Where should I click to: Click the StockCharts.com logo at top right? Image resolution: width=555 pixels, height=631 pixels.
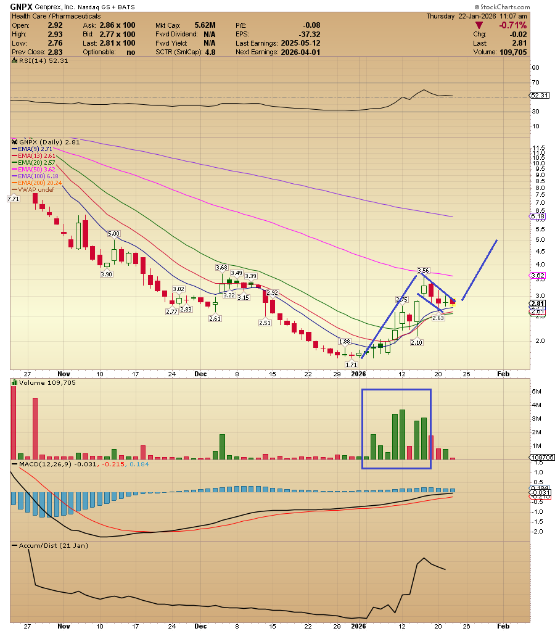pyautogui.click(x=502, y=7)
